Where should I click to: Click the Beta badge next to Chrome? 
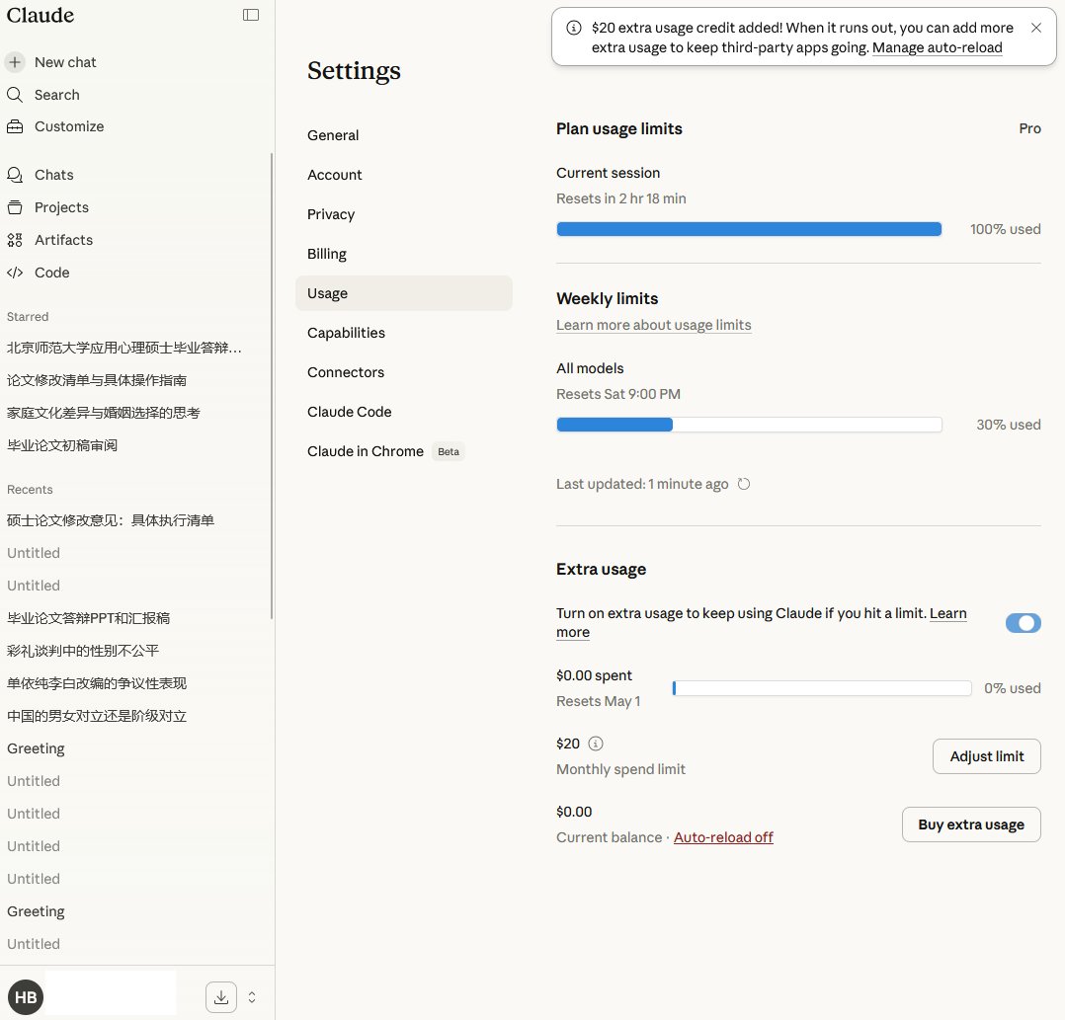(x=449, y=451)
